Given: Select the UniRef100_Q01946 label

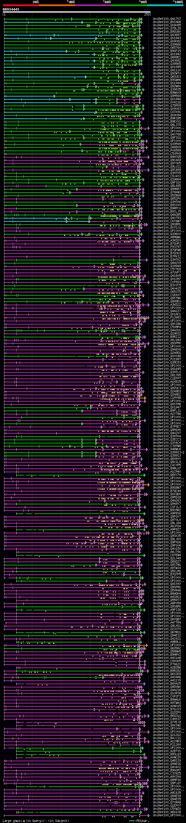Looking at the screenshot, I should click(x=167, y=99).
